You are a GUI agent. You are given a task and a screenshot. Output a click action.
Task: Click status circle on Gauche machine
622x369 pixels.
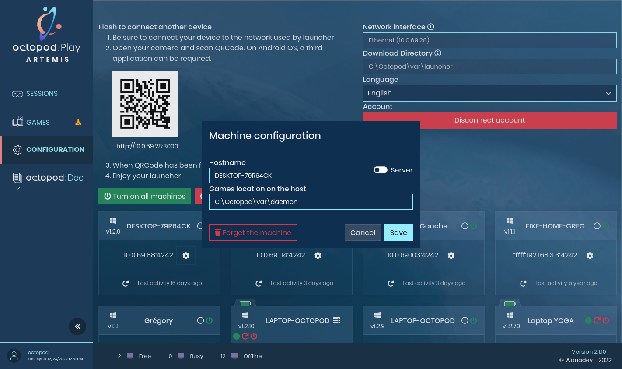tap(465, 226)
